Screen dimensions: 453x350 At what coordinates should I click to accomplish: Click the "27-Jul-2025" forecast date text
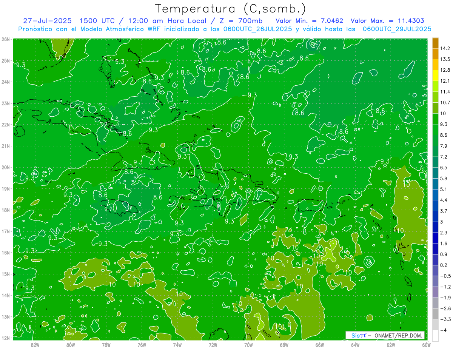point(47,21)
